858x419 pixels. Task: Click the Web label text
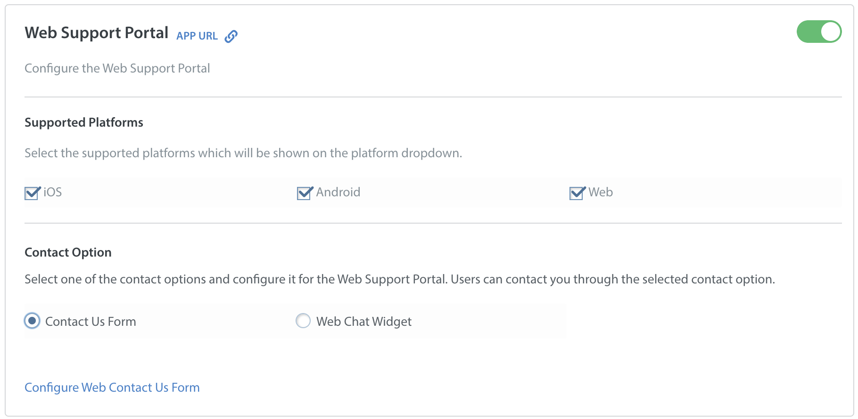point(601,192)
